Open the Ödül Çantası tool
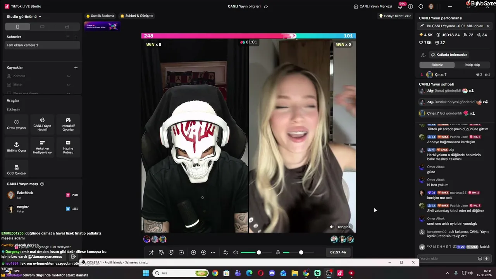This screenshot has height=279, width=496. [x=16, y=170]
